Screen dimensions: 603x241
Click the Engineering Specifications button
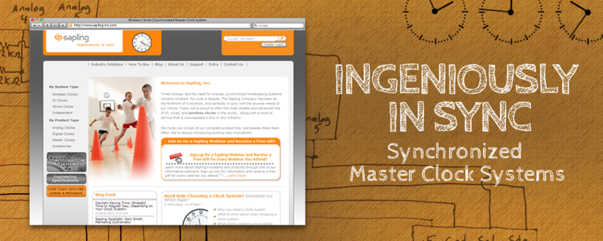click(66, 179)
